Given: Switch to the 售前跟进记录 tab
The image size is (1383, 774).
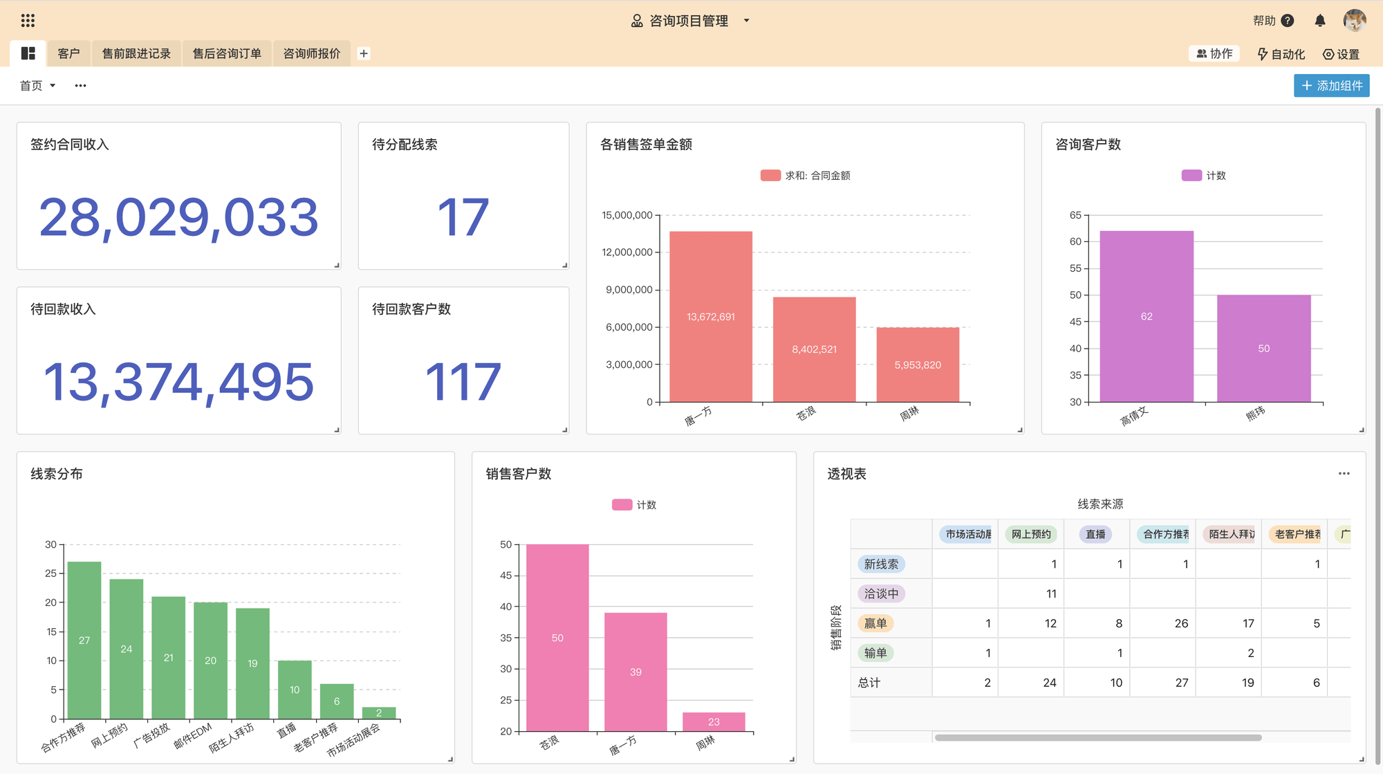Looking at the screenshot, I should pos(136,53).
